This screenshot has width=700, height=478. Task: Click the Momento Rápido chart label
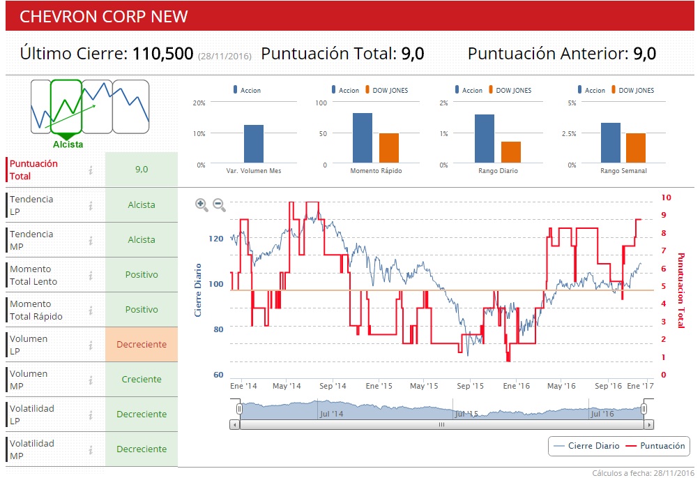376,171
